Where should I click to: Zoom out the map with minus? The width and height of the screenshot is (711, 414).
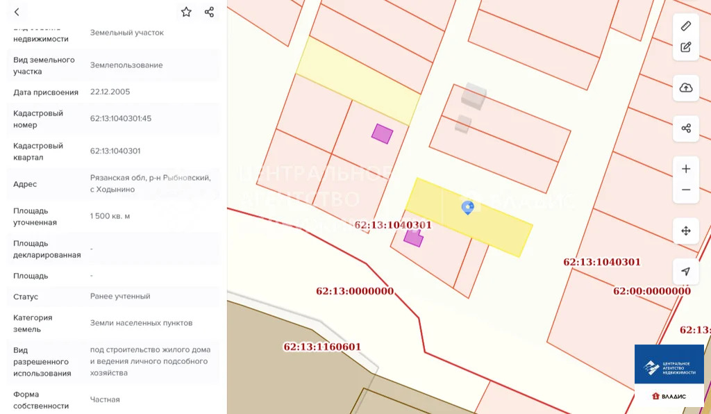[685, 190]
